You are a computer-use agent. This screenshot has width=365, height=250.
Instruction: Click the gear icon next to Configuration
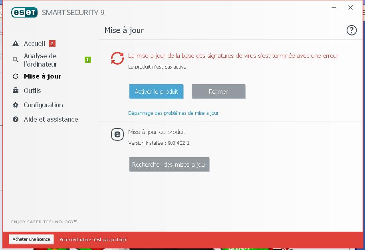coord(16,105)
